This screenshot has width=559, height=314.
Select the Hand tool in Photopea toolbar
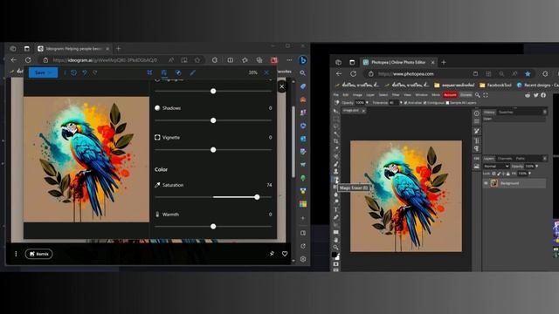pos(335,240)
